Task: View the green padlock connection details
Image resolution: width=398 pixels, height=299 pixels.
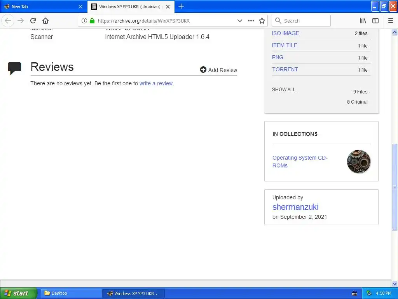Action: click(x=92, y=21)
